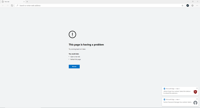Restore down the Edge browser window

tap(193, 2)
